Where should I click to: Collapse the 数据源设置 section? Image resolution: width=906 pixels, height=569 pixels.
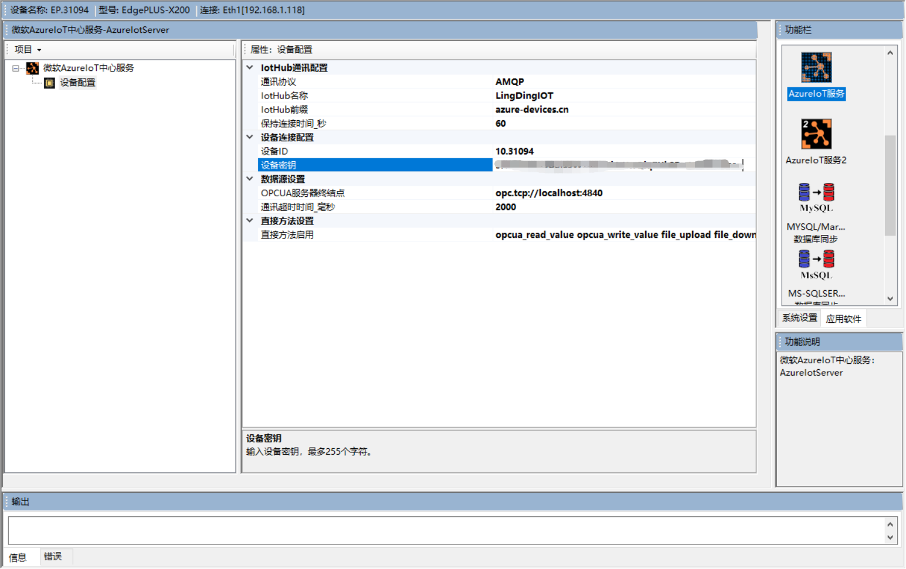tap(250, 179)
